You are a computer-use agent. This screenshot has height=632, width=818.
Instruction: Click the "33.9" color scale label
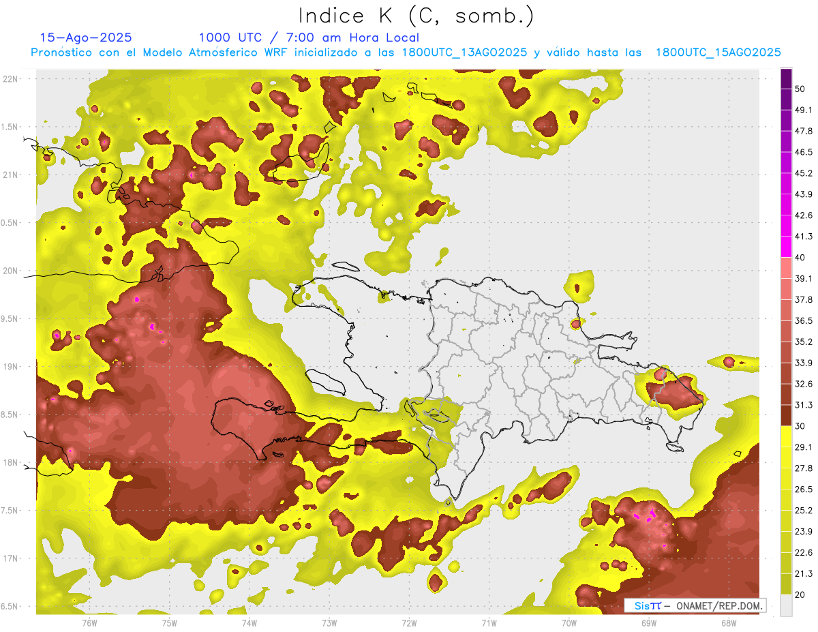[x=804, y=363]
